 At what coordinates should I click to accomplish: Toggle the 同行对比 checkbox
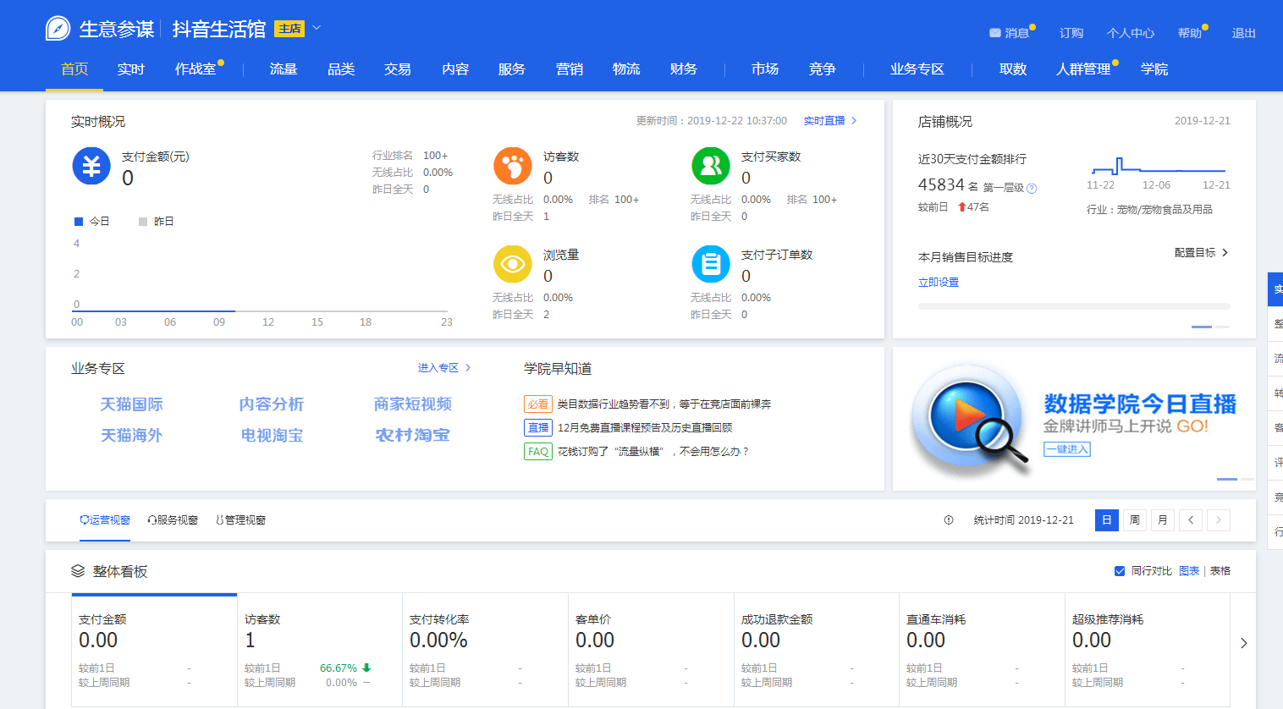pos(1120,571)
